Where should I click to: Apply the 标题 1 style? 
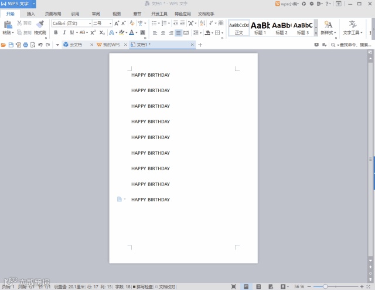[x=260, y=28]
